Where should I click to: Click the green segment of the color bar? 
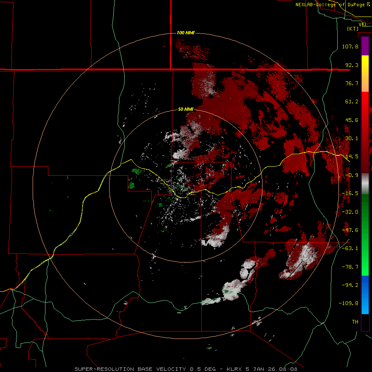click(365, 235)
